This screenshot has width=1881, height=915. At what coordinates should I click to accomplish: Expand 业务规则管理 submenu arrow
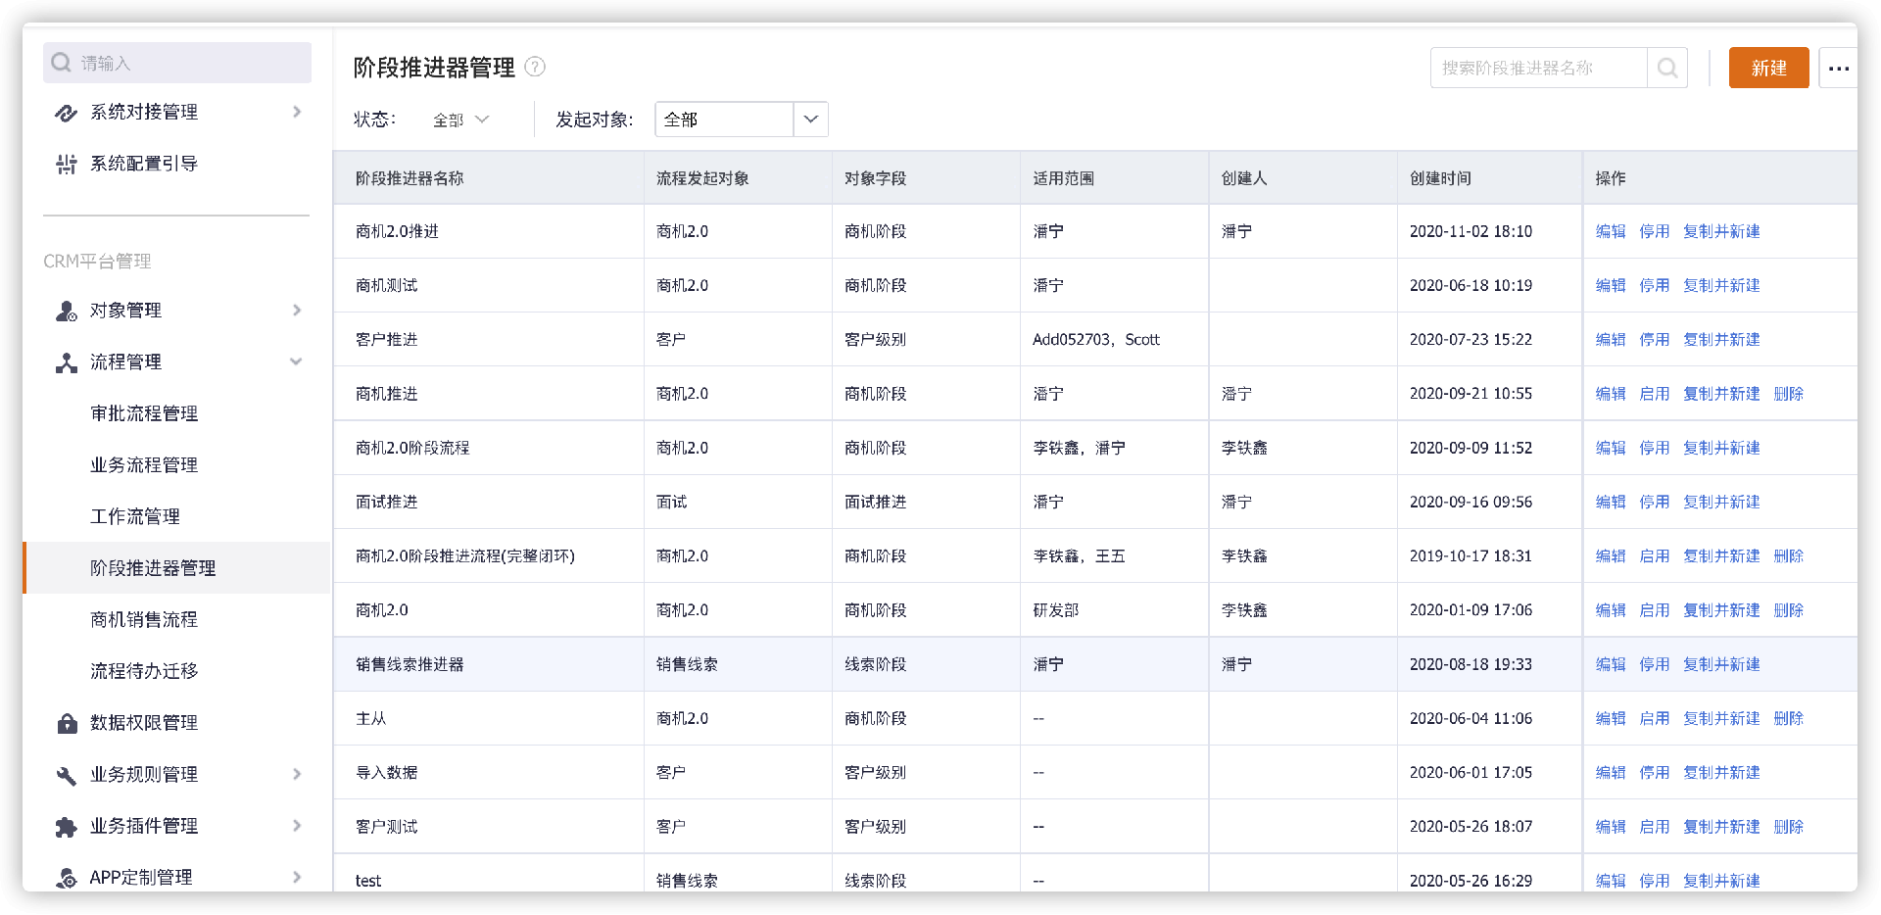click(x=297, y=774)
